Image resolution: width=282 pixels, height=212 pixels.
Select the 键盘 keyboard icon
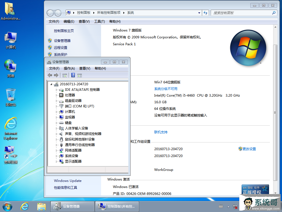61,123
